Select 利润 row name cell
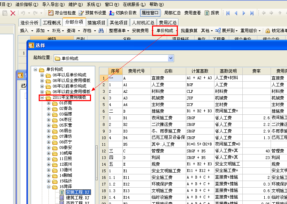Image resolution: width=287 pixels, height=204 pixels. 168,158
